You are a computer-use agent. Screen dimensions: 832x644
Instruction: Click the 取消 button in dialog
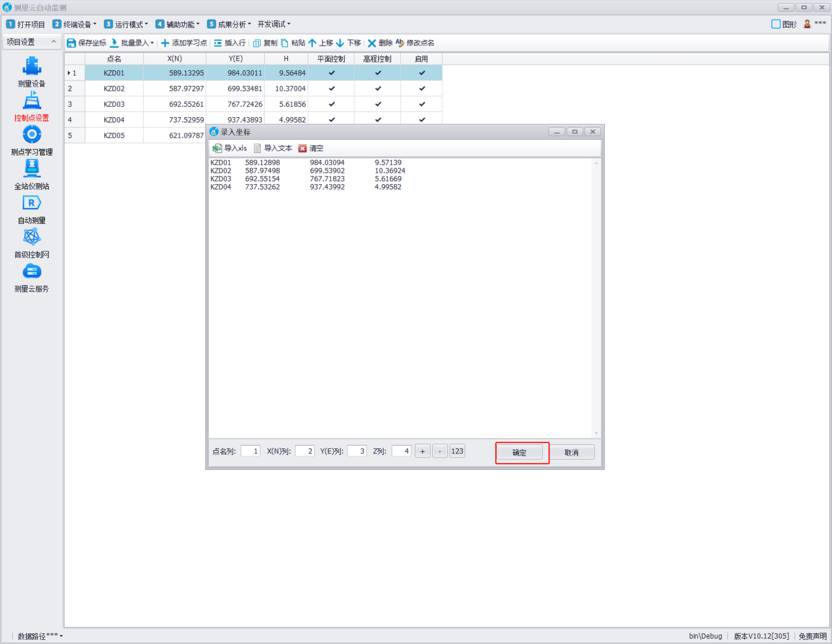571,452
